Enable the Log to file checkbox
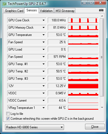 tap(8, 114)
